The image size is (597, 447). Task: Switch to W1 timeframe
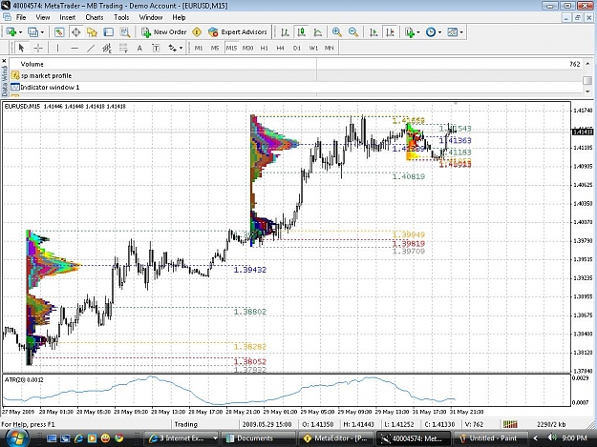click(313, 48)
